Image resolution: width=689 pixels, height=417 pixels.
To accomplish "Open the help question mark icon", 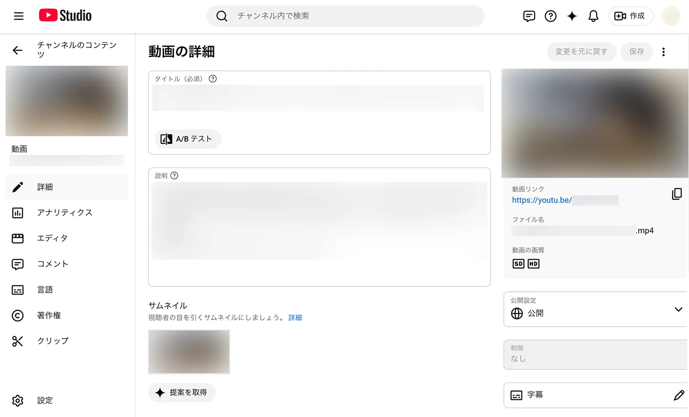I will tap(551, 16).
